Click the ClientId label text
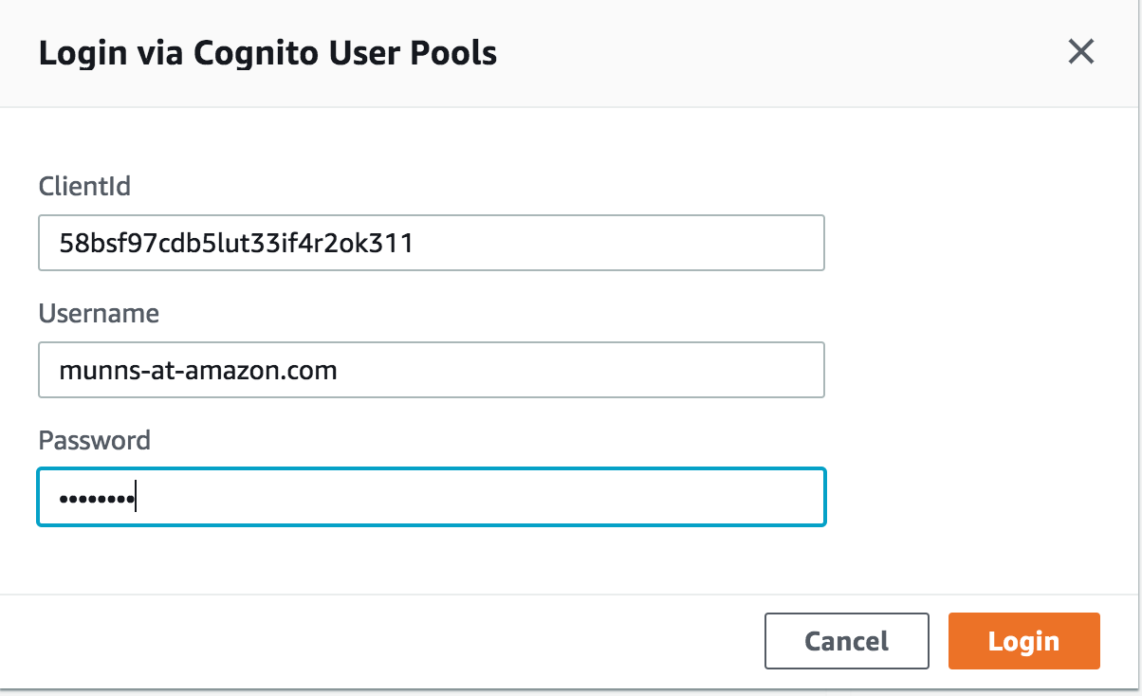 click(84, 187)
